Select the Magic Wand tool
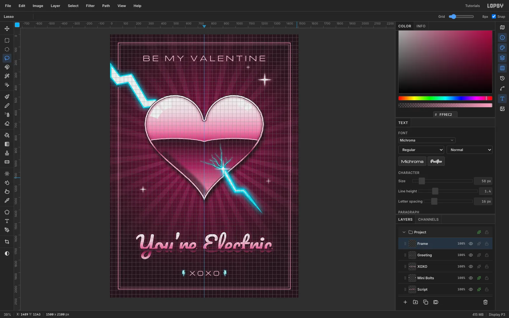 click(7, 76)
